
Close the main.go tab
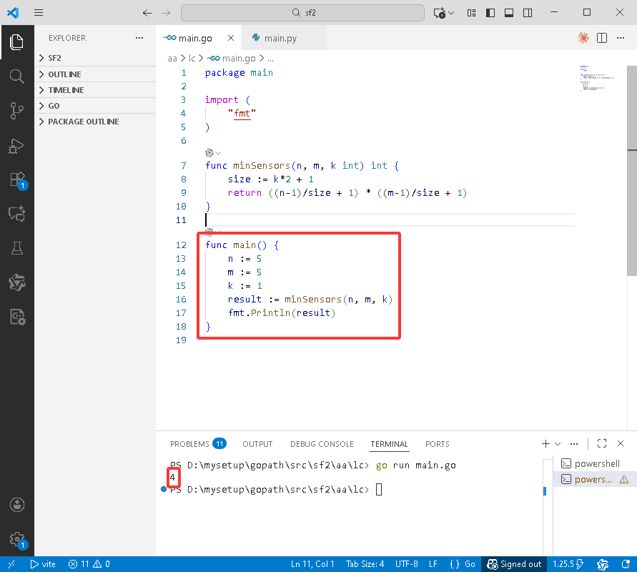point(231,38)
